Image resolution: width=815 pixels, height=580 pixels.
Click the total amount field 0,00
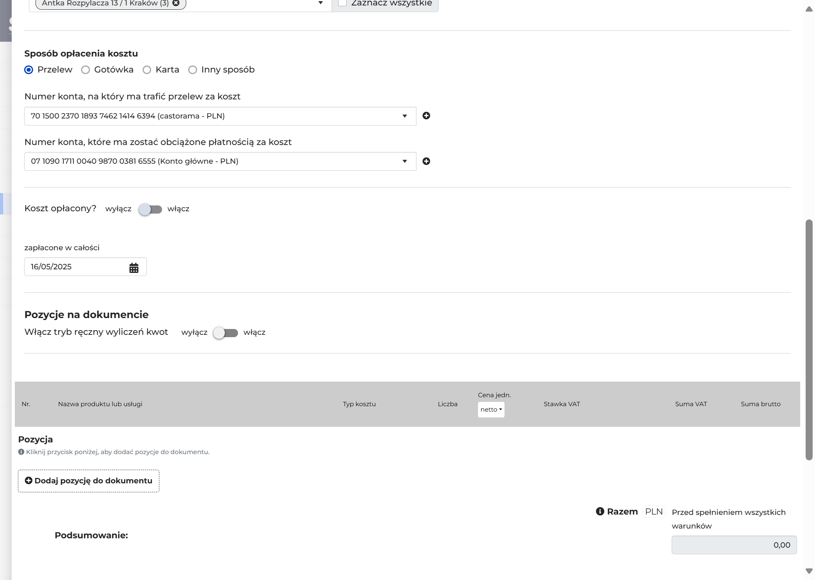pos(734,545)
